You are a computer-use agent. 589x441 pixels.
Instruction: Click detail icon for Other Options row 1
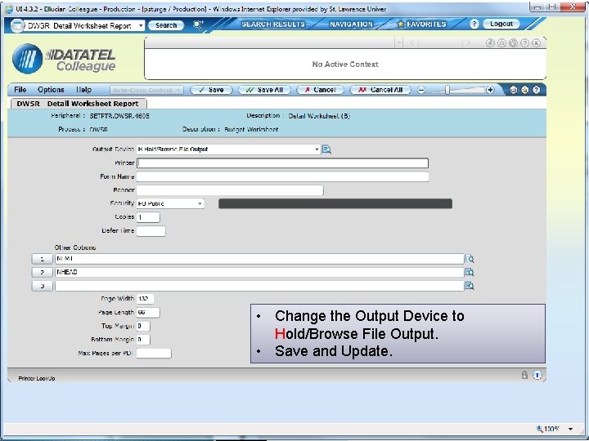click(470, 259)
